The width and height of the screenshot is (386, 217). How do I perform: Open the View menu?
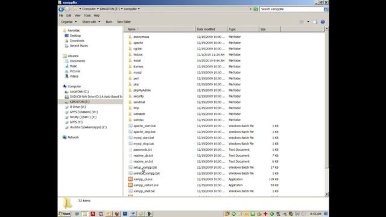click(78, 16)
